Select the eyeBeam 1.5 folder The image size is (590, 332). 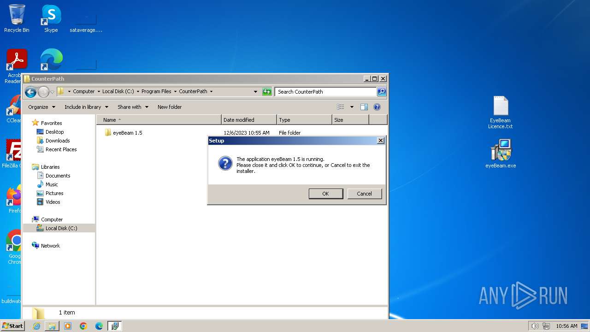(123, 133)
